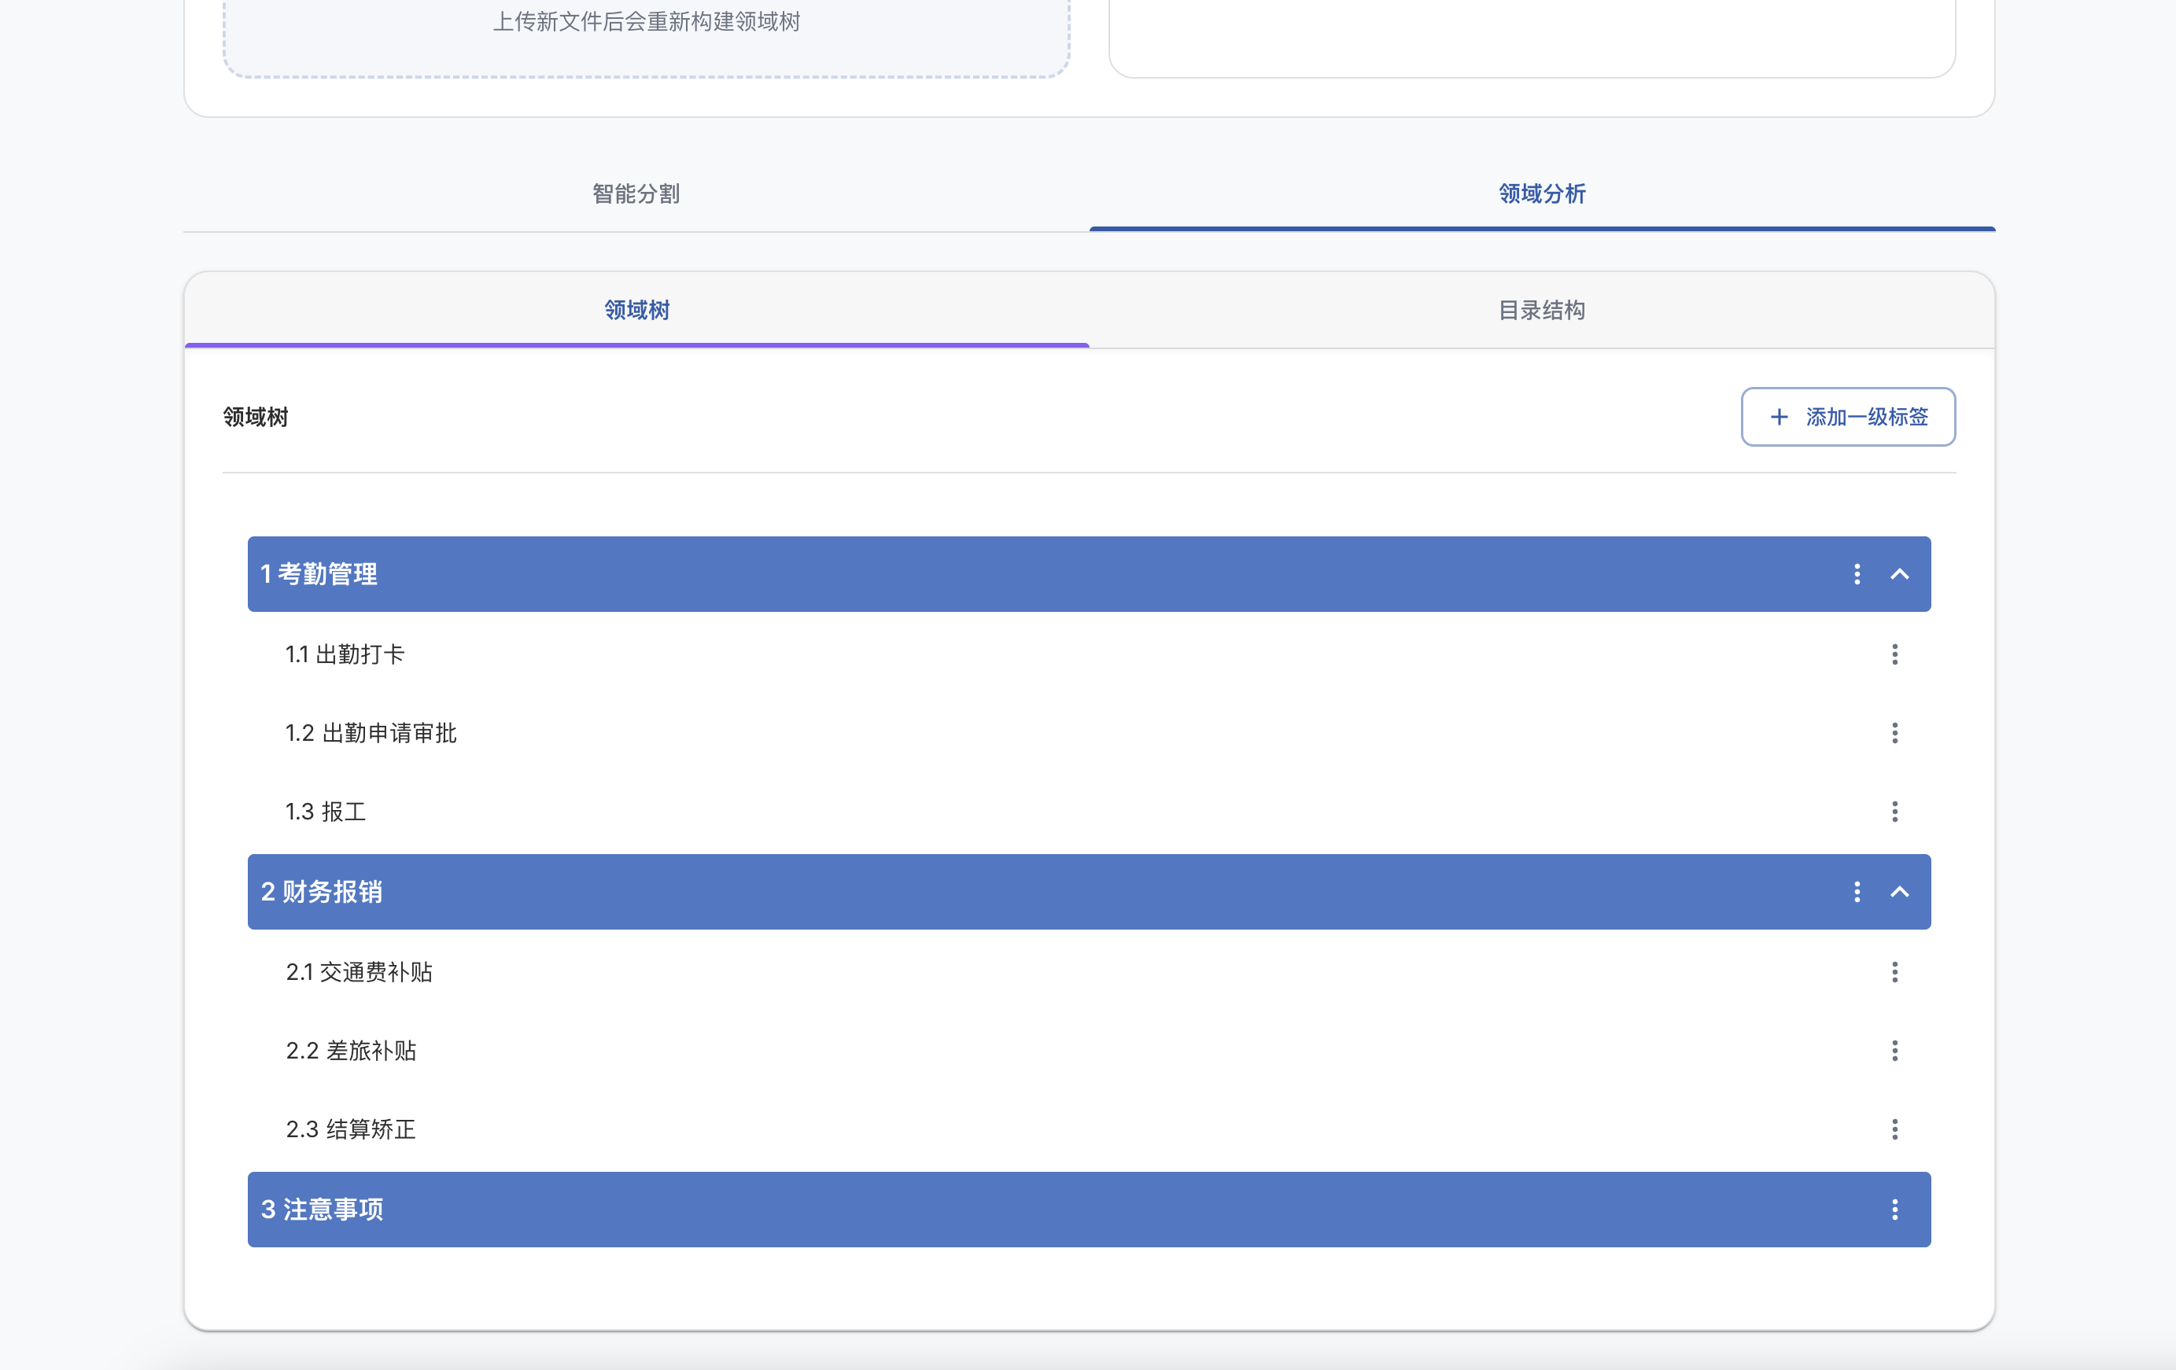Switch to the 智能分割 tab
Viewport: 2176px width, 1370px height.
pyautogui.click(x=636, y=193)
